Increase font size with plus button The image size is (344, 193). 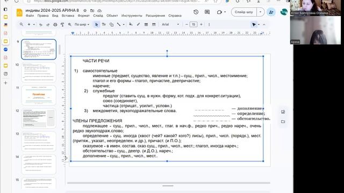tap(201, 25)
